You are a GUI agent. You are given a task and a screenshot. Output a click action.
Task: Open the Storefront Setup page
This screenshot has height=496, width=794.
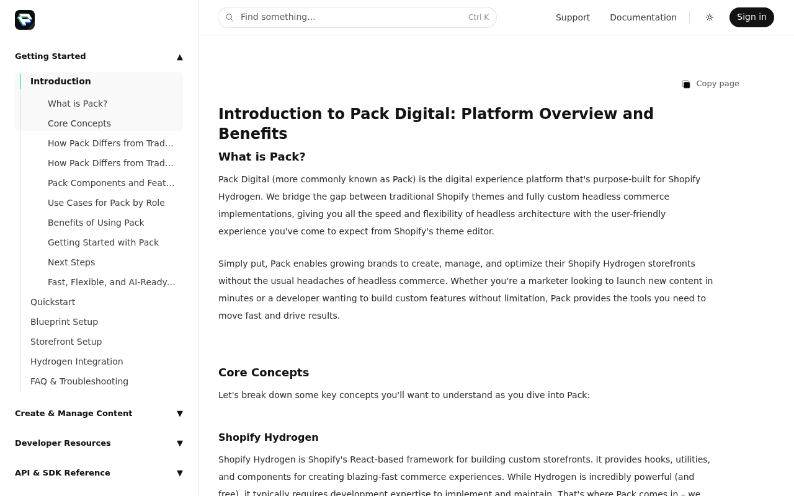tap(66, 342)
